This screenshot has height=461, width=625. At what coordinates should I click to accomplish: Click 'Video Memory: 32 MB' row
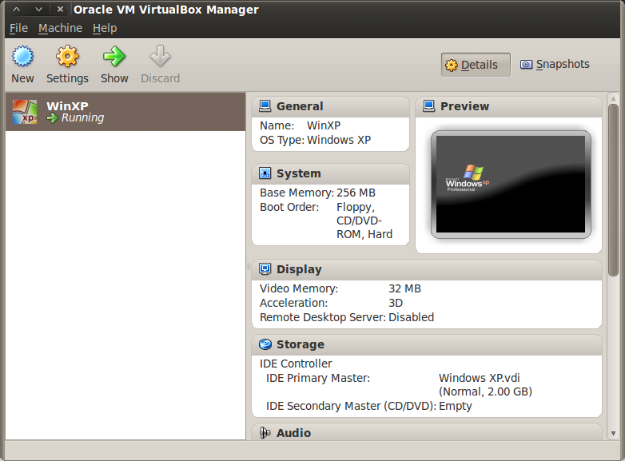pos(340,288)
